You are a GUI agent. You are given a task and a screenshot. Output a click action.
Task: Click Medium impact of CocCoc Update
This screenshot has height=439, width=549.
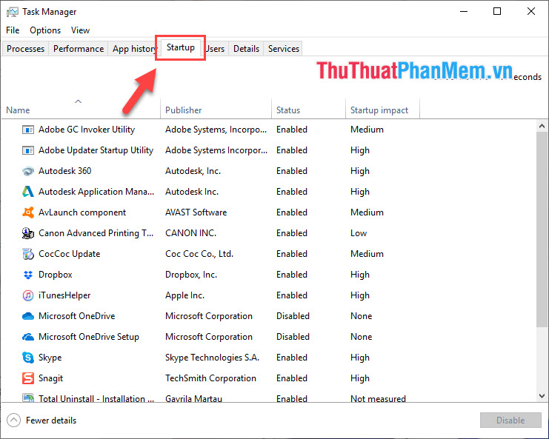pos(367,254)
